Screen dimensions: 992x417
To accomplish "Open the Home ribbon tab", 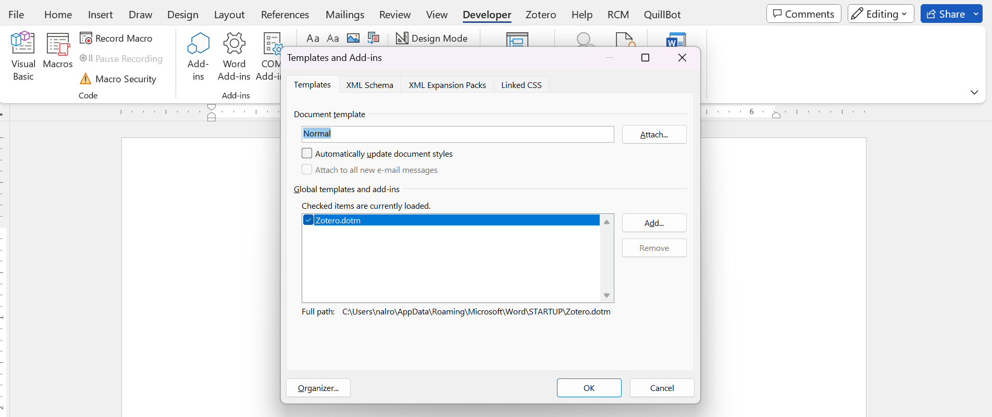I will point(58,15).
